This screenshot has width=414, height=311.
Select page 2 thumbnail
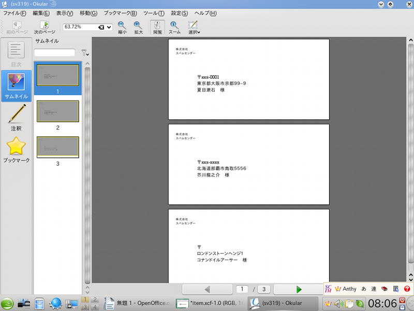click(58, 111)
